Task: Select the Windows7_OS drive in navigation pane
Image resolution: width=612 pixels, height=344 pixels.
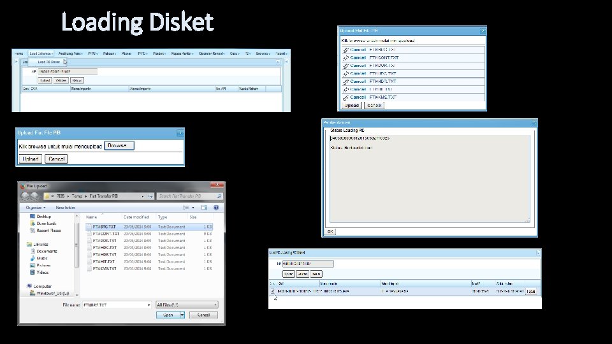Action: [50, 293]
